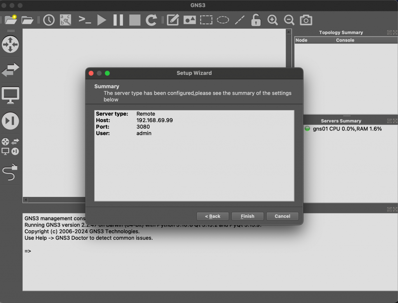Image resolution: width=398 pixels, height=303 pixels.
Task: Float the console panel
Action: (x=389, y=209)
